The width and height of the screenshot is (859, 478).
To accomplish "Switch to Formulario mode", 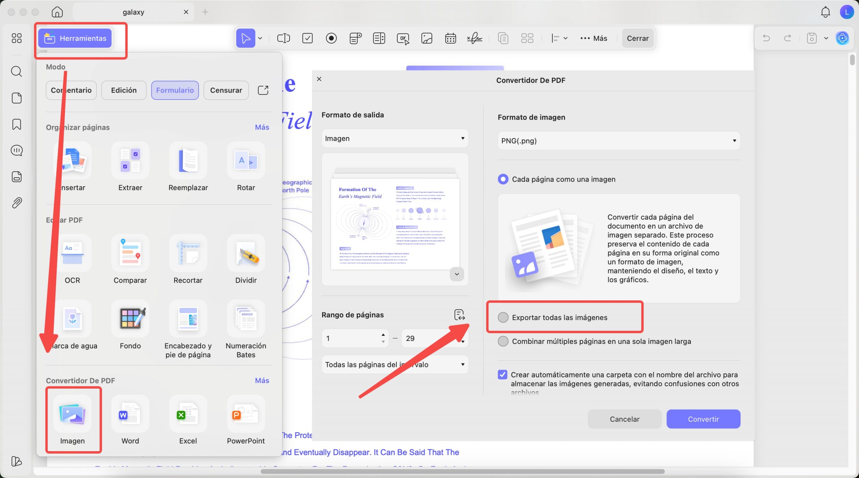I will 174,90.
